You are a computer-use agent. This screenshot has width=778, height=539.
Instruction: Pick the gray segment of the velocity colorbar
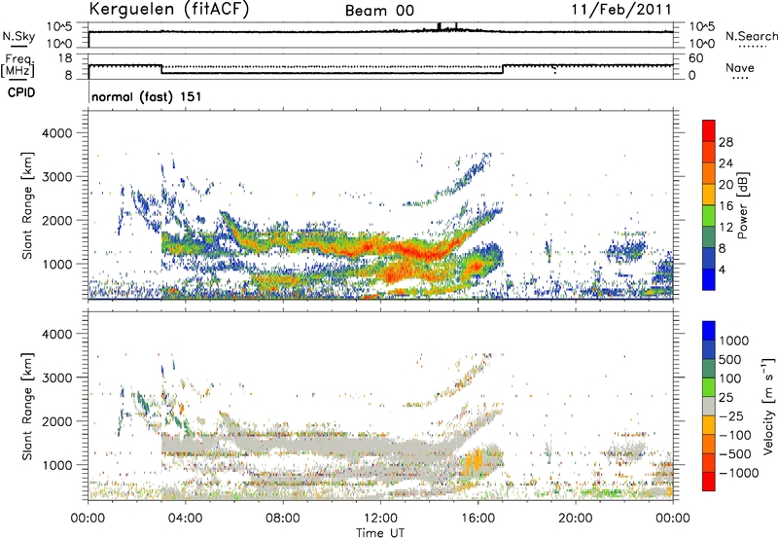[709, 406]
